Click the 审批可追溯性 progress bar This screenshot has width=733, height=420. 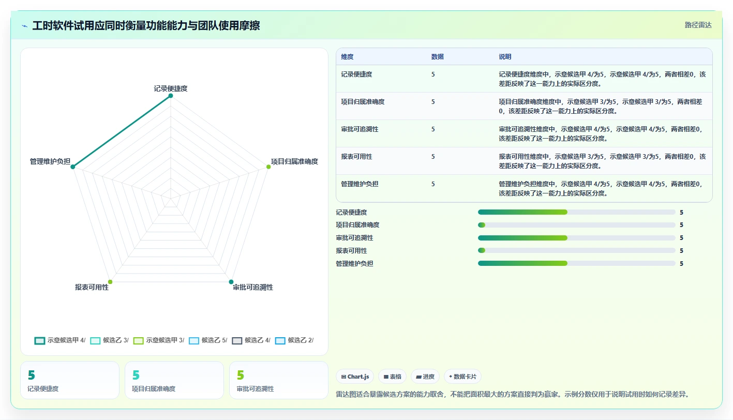coord(577,238)
